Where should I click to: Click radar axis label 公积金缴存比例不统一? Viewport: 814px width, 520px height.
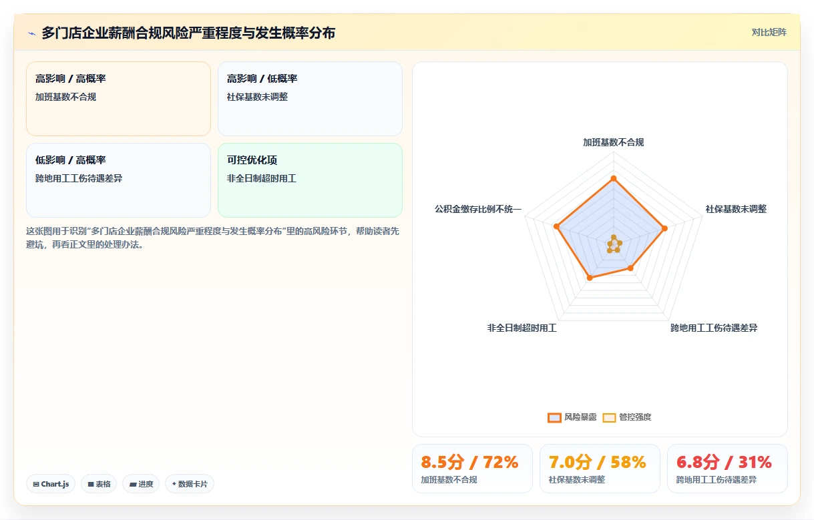point(477,209)
